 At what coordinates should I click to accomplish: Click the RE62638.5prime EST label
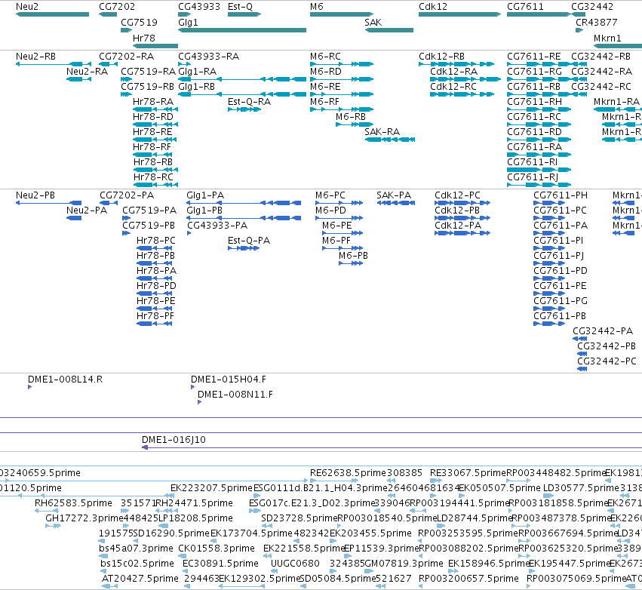[348, 473]
